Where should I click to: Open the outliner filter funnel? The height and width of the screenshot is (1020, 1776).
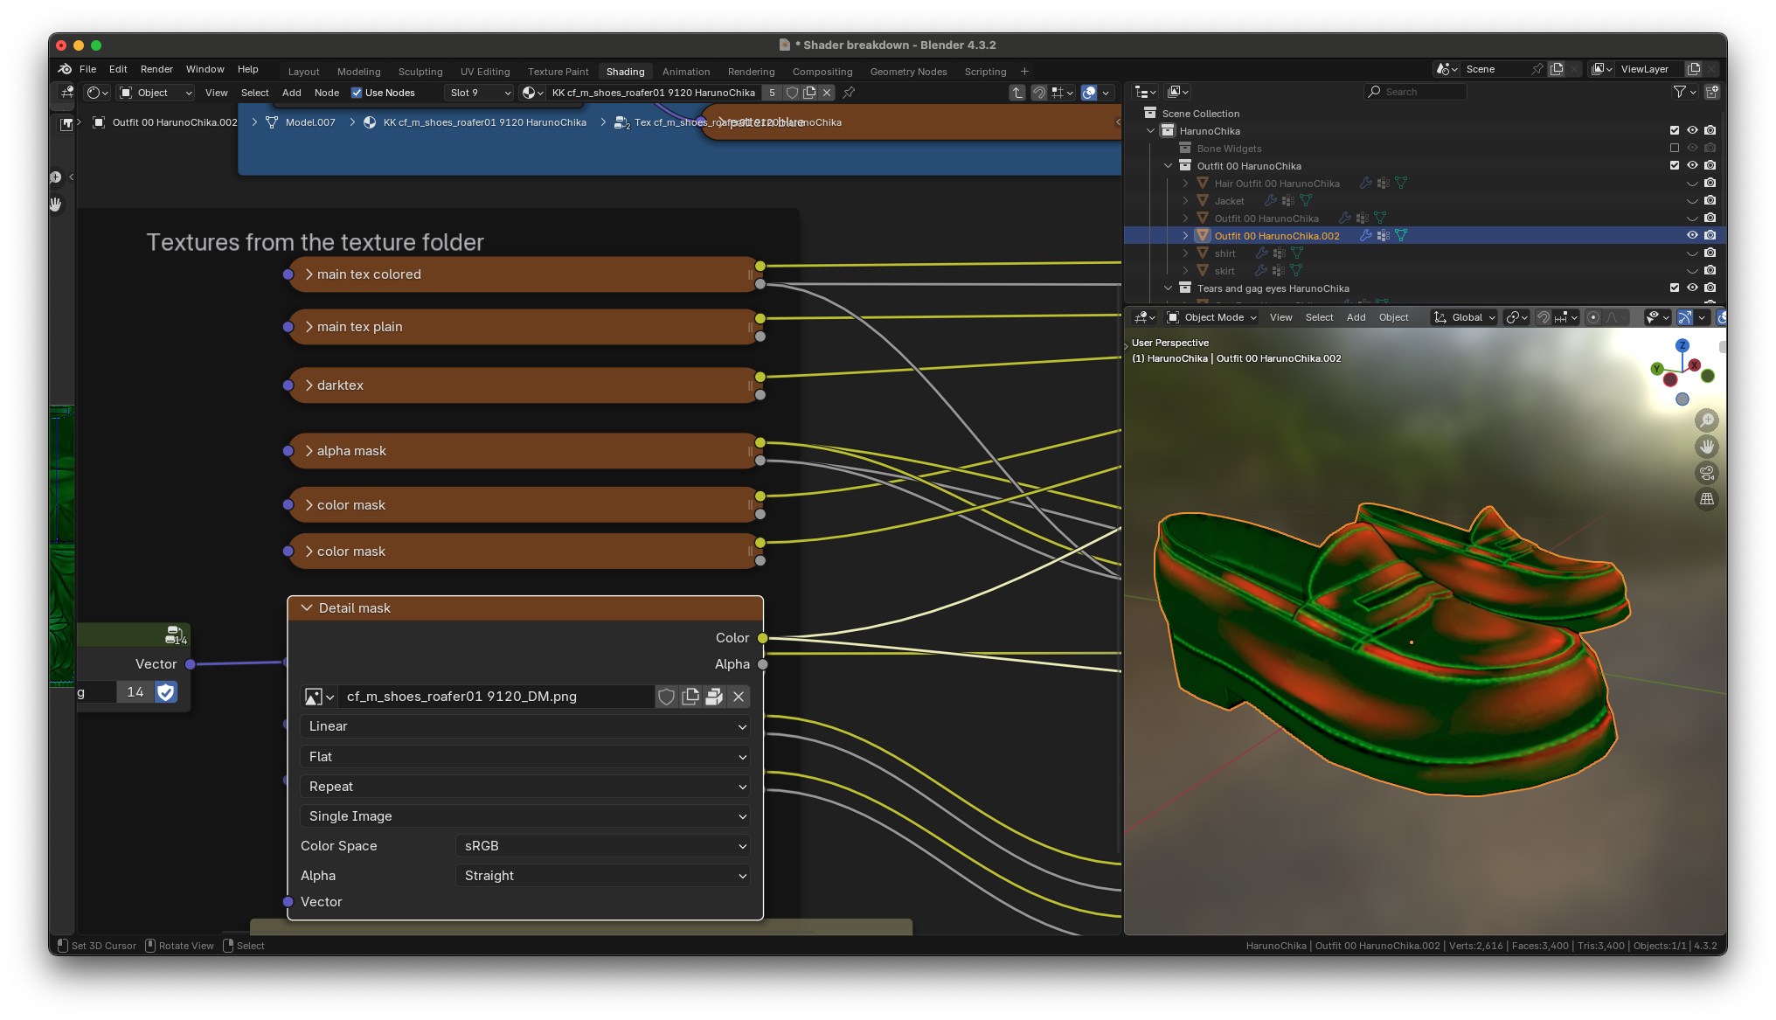click(1679, 92)
